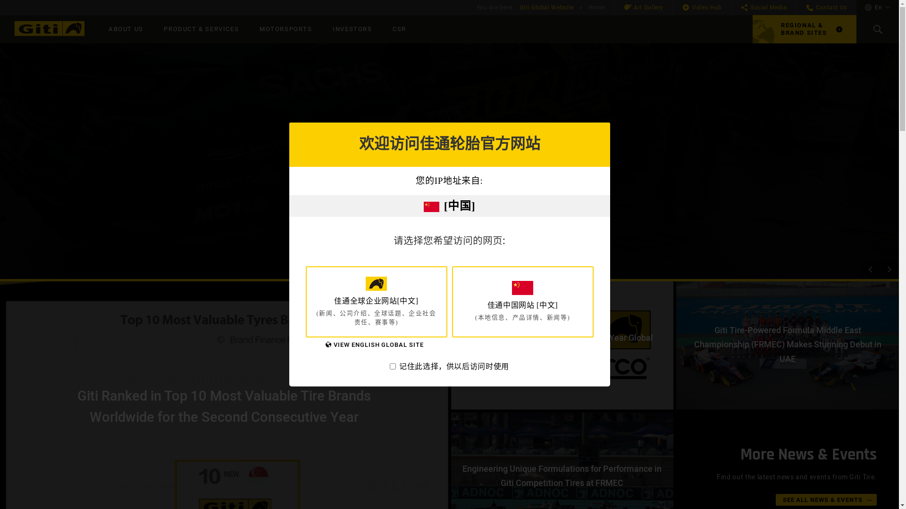
Task: Click the China flag beside 中国 IP label
Action: click(x=431, y=207)
